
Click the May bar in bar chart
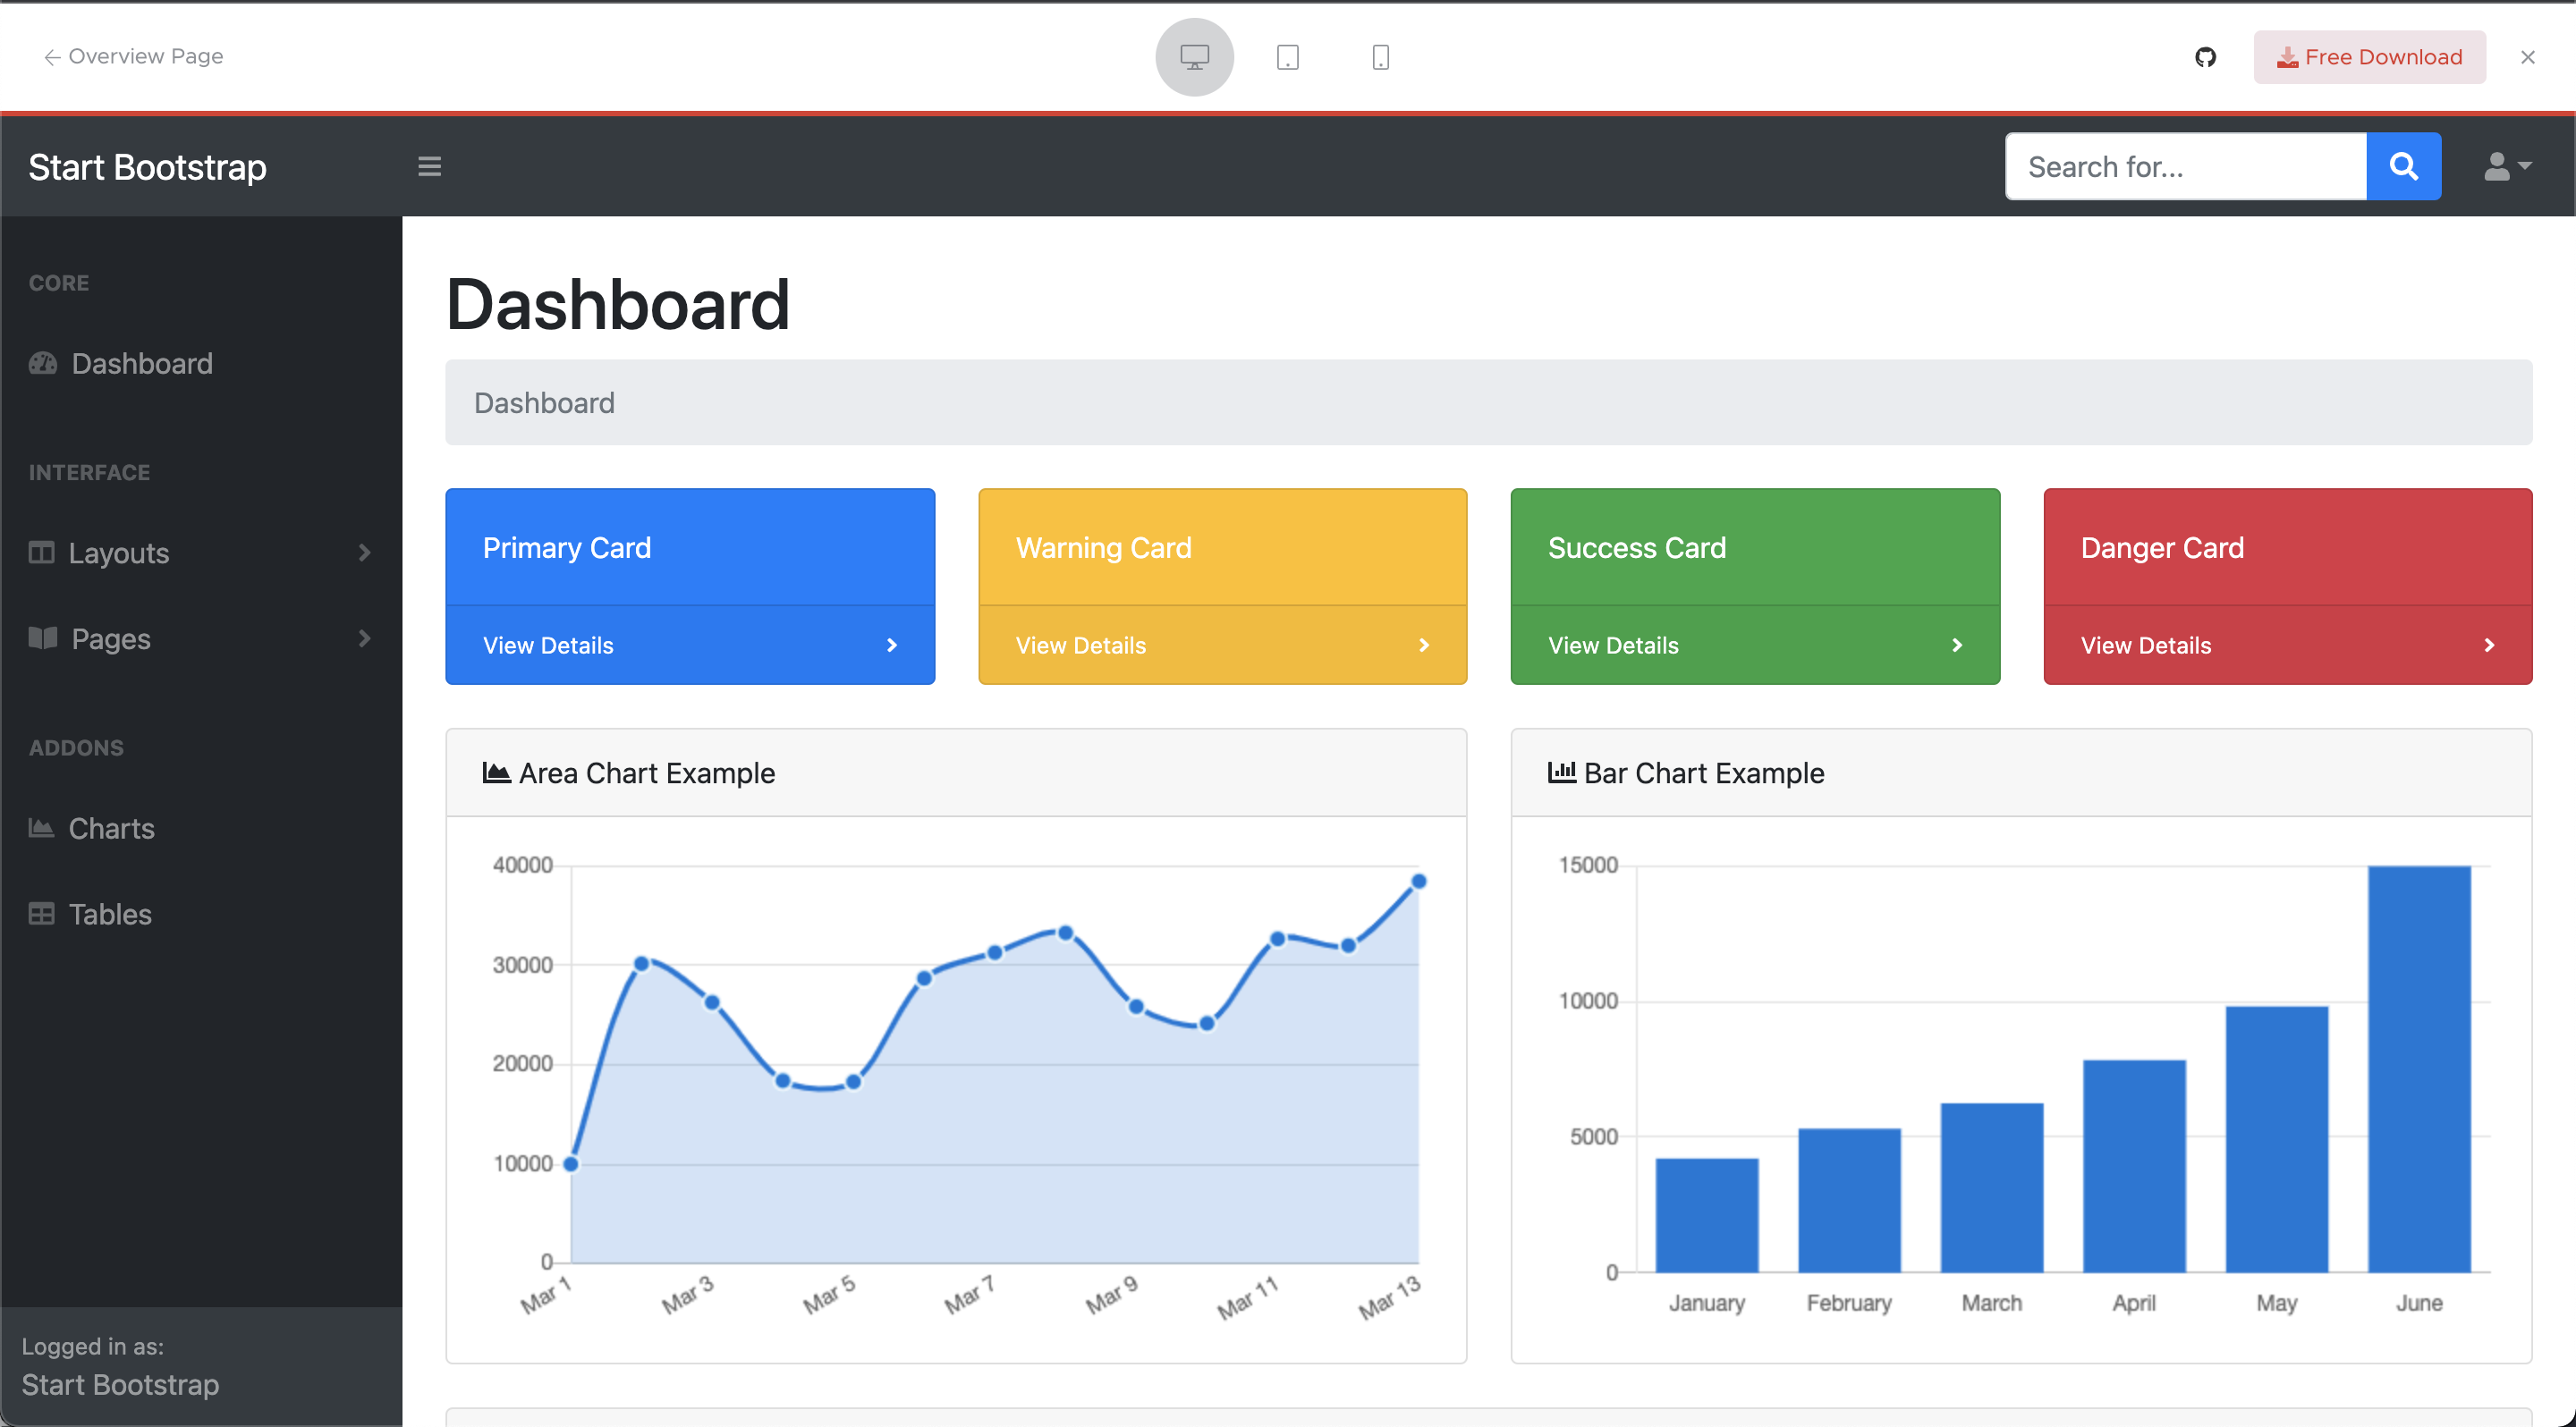point(2277,1139)
